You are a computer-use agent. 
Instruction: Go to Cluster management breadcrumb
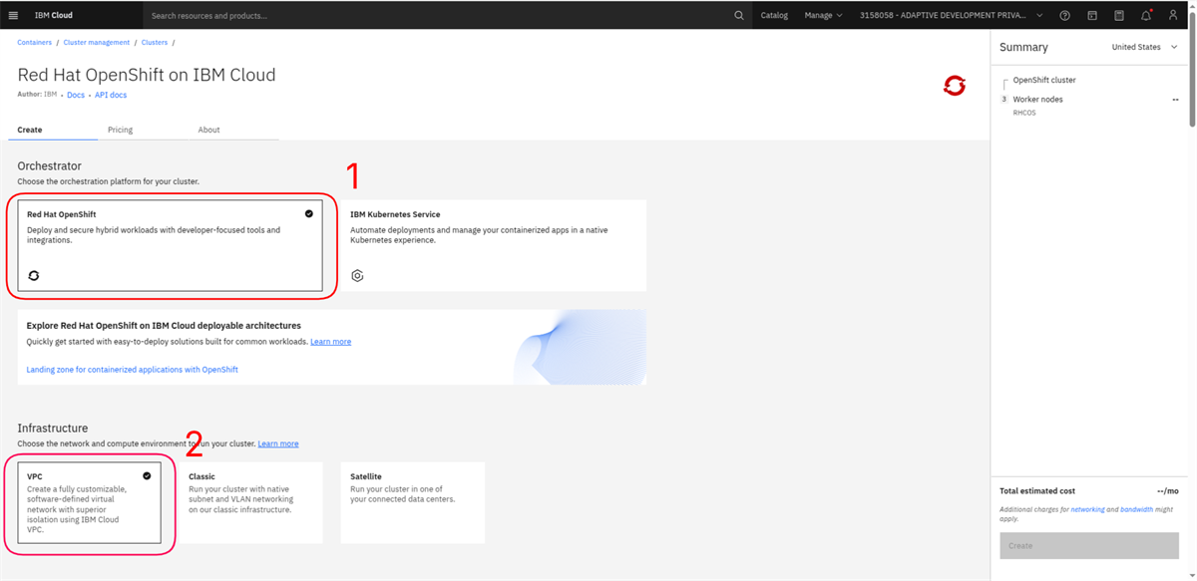[97, 43]
